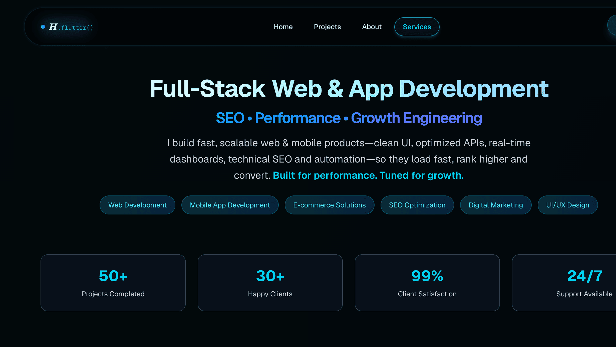Navigate to Home in the navbar
This screenshot has width=616, height=347.
coord(283,27)
